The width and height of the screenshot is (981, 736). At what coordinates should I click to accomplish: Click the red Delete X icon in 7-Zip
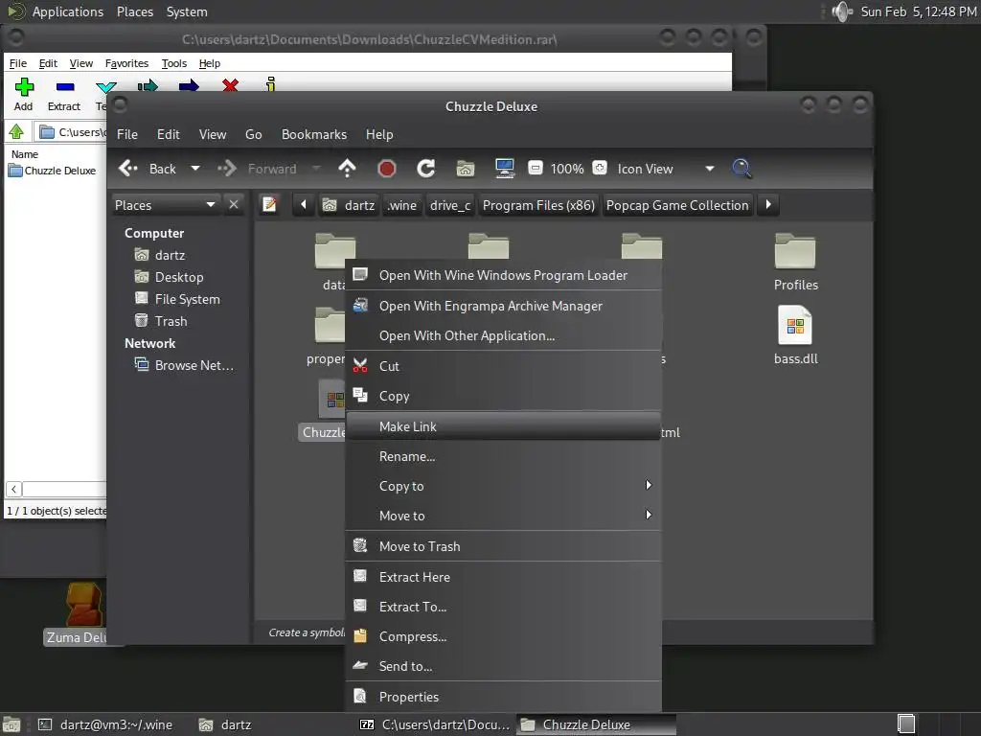point(230,85)
